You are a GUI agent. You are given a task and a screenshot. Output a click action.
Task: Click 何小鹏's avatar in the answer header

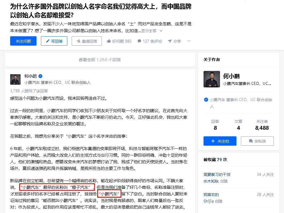(x=15, y=79)
